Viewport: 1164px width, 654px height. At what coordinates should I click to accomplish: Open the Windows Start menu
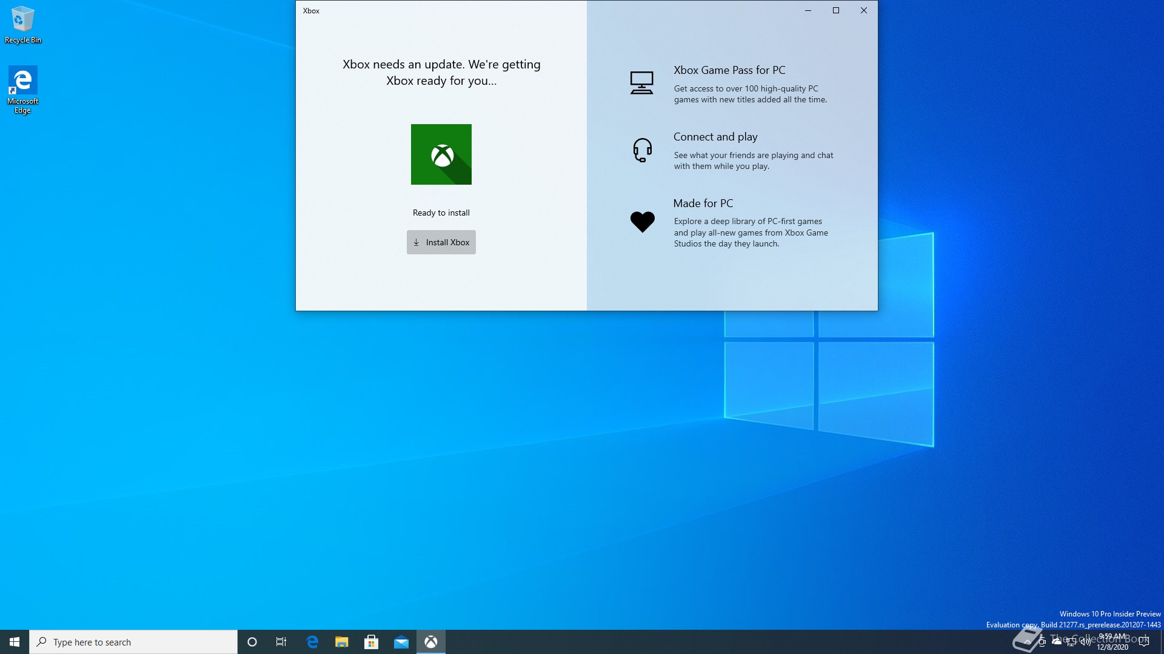(x=15, y=642)
